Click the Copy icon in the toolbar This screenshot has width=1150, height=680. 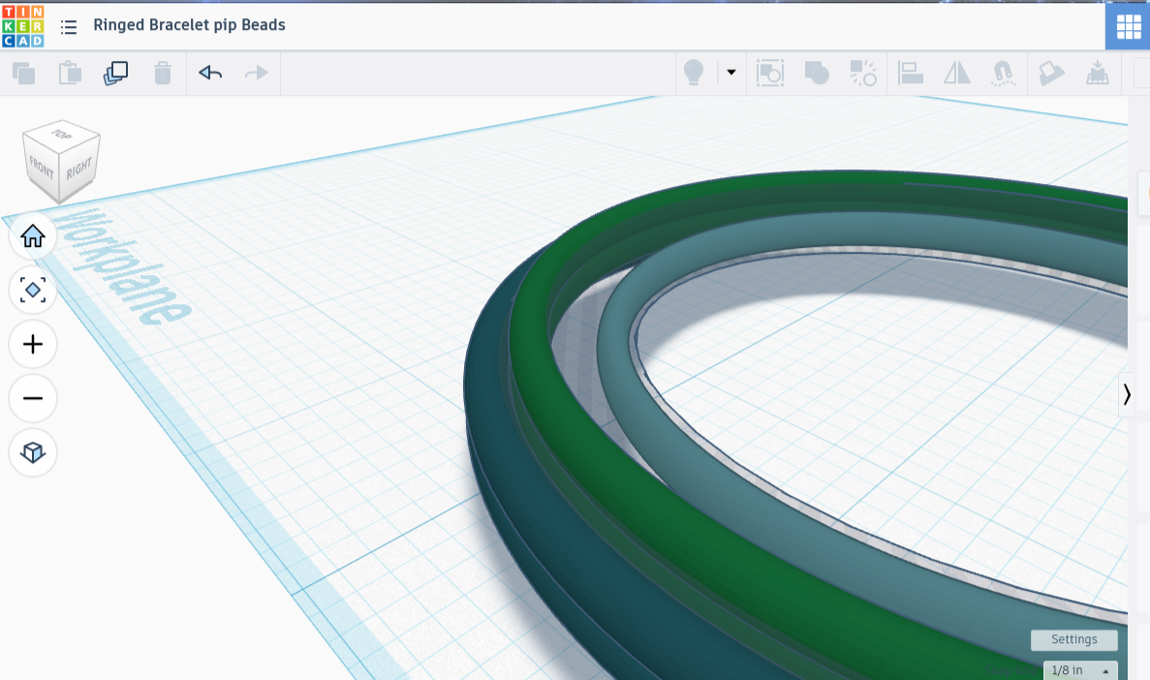(x=23, y=73)
